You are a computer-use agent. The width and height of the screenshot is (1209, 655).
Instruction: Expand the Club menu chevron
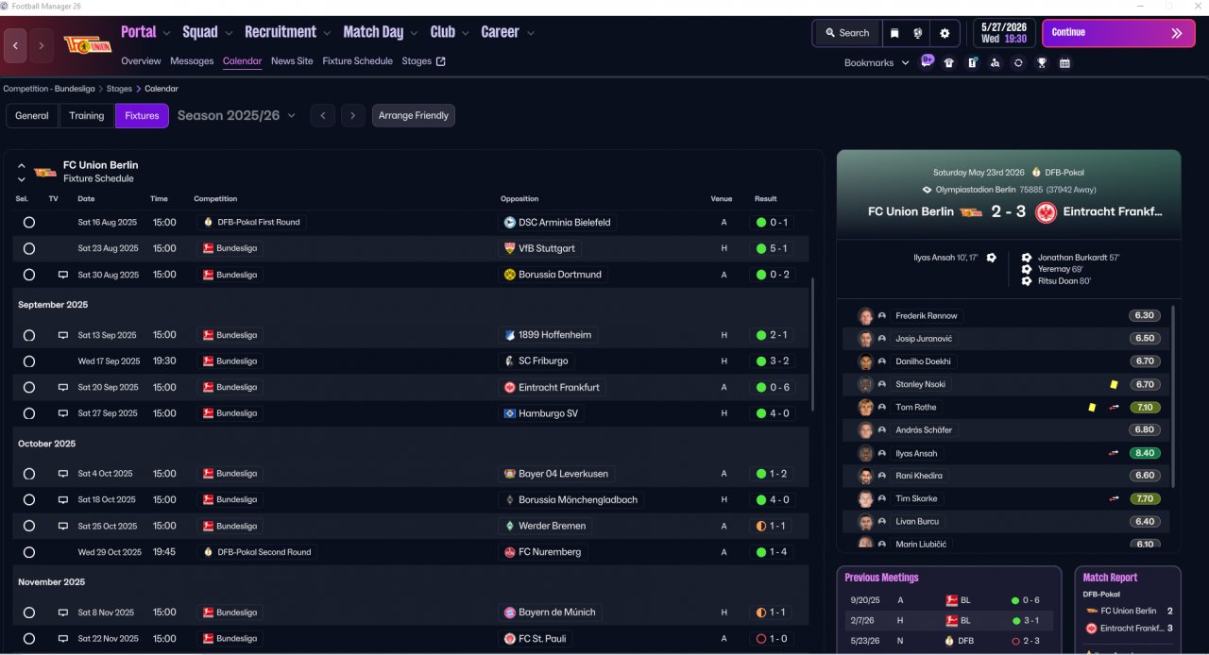coord(466,33)
